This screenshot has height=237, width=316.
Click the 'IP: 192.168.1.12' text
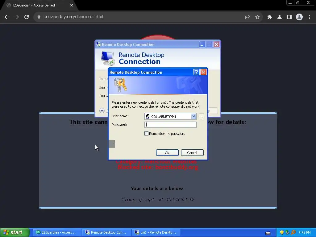[x=177, y=200]
